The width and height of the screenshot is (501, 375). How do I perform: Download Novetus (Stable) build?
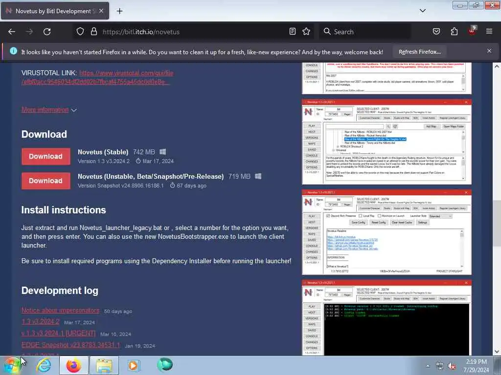pyautogui.click(x=46, y=156)
